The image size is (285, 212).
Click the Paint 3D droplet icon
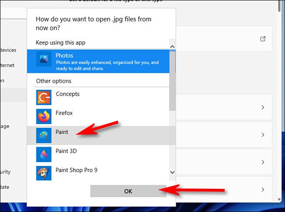(43, 154)
